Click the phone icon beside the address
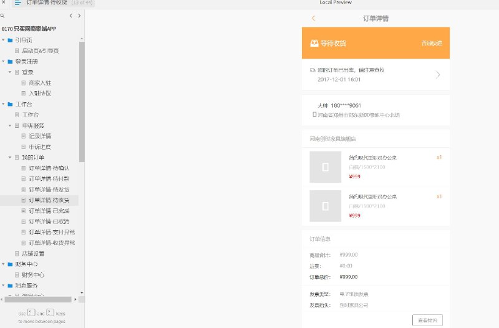 coord(314,115)
